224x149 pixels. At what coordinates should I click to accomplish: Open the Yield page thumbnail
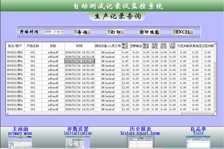coord(198,142)
